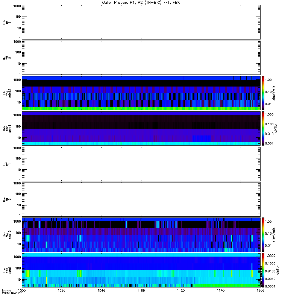
Task: Click the thc fbk edc12 spectrogram panel
Action: [x=141, y=234]
